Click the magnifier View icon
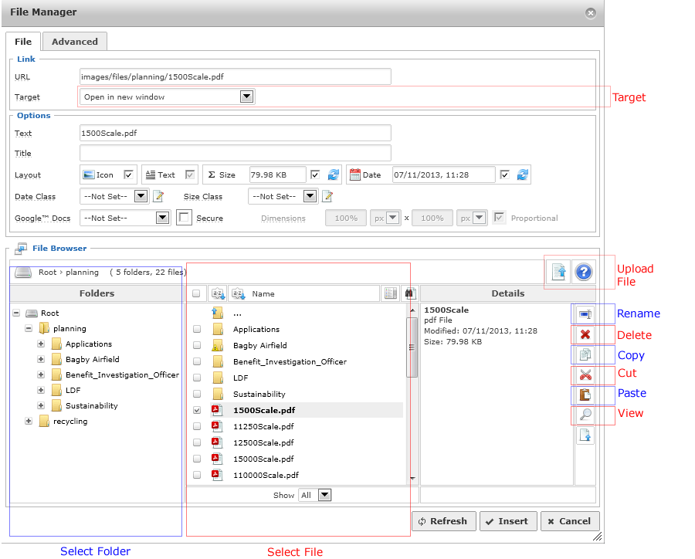Image resolution: width=695 pixels, height=559 pixels. (x=585, y=415)
